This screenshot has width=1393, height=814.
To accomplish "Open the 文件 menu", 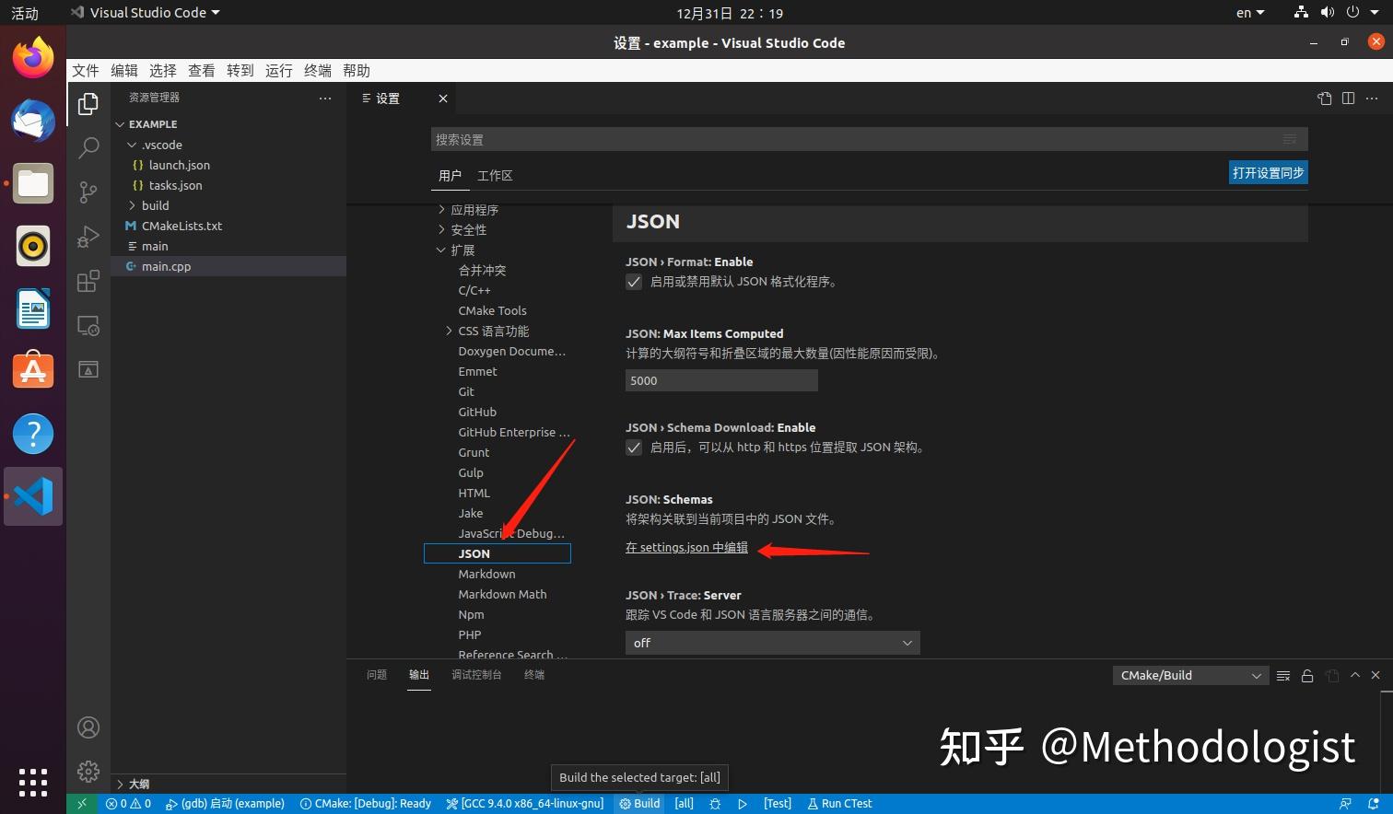I will coord(86,71).
